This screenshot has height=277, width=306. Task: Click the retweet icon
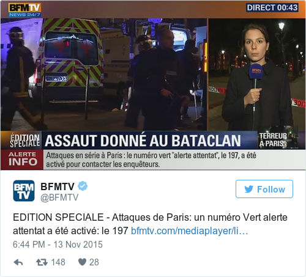click(42, 262)
